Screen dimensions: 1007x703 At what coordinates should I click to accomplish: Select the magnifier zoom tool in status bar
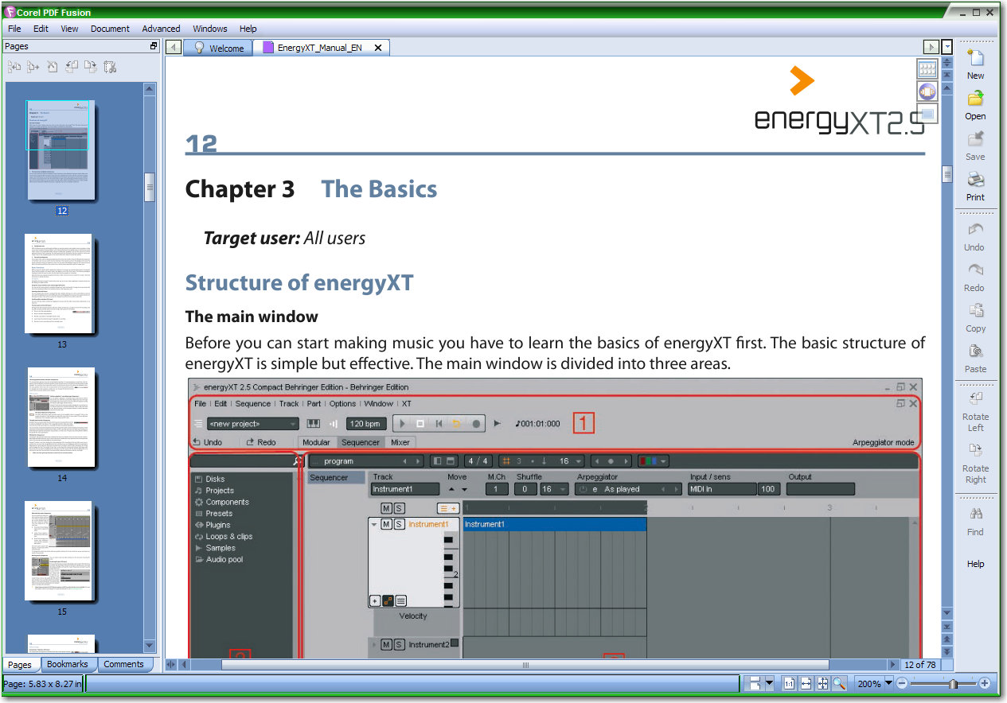[x=839, y=683]
